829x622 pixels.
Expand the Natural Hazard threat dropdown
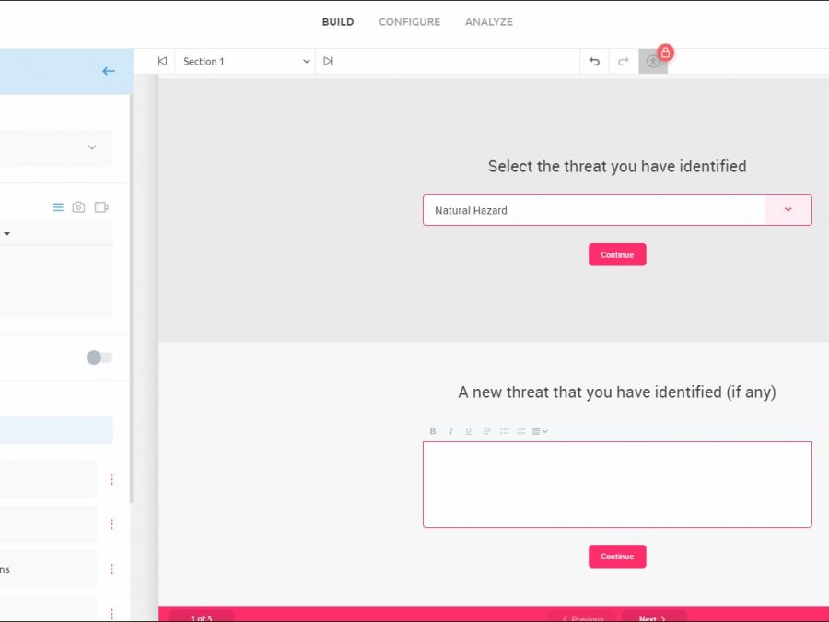(x=788, y=210)
